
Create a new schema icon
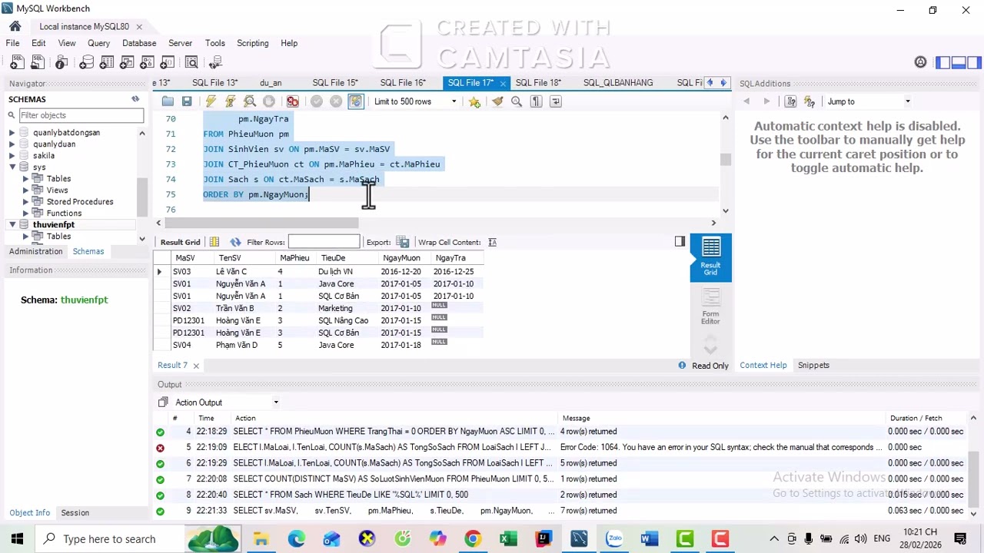tap(87, 62)
